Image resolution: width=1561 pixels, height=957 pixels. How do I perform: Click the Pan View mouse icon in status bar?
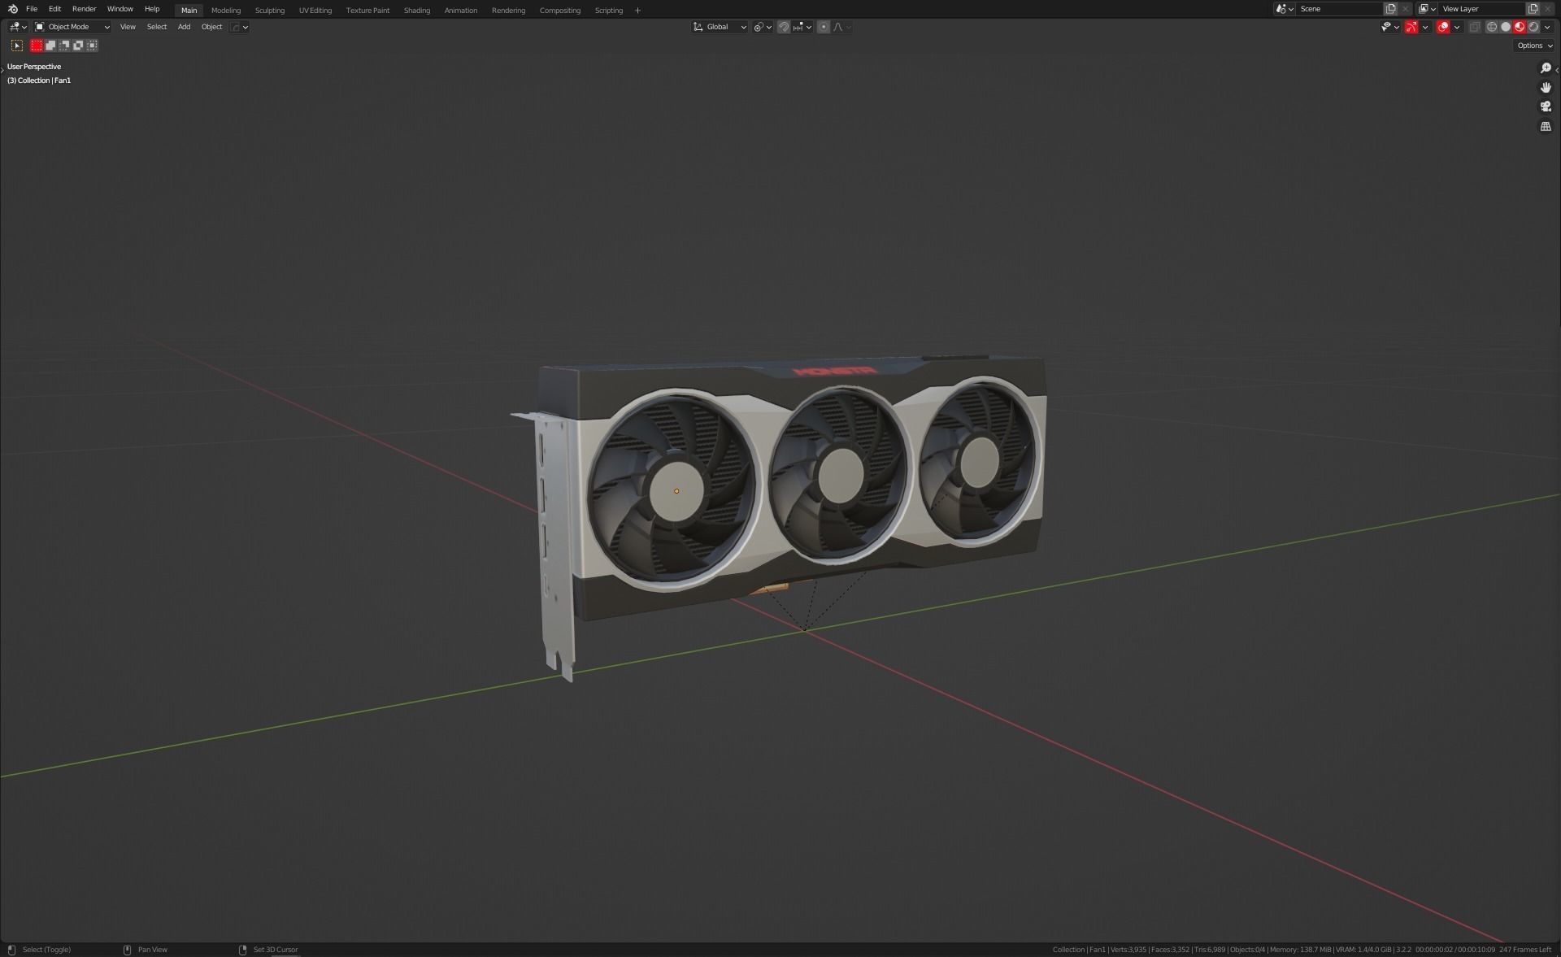coord(127,950)
